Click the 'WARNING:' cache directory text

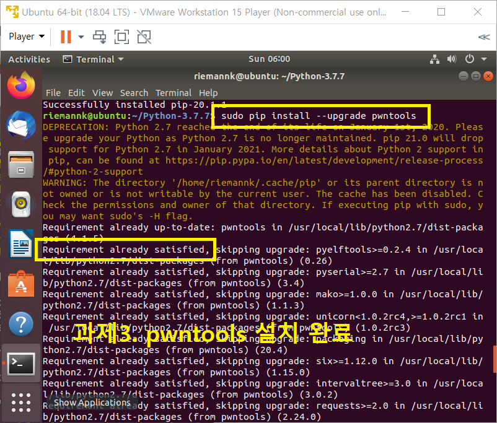click(x=64, y=183)
